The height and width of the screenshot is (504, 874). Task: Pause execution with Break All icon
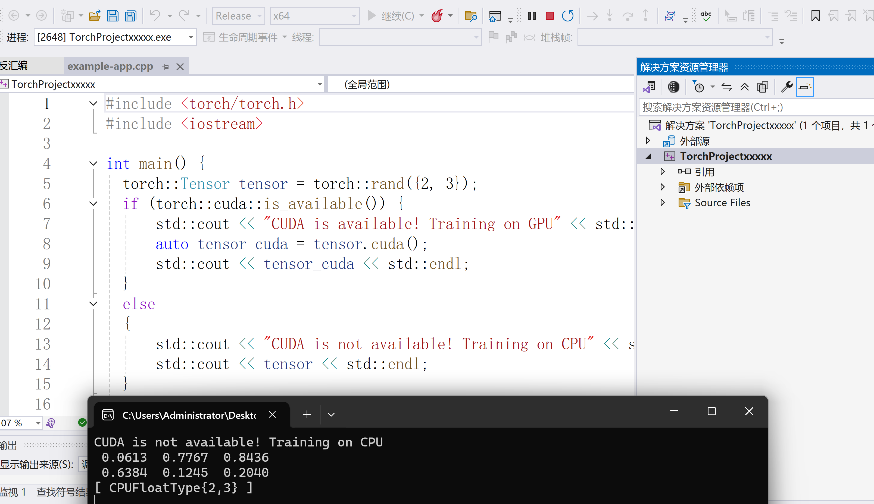[x=532, y=16]
